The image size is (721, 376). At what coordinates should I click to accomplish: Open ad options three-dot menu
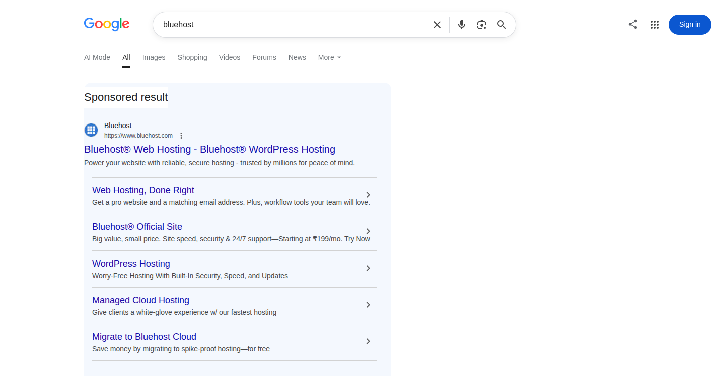(181, 136)
